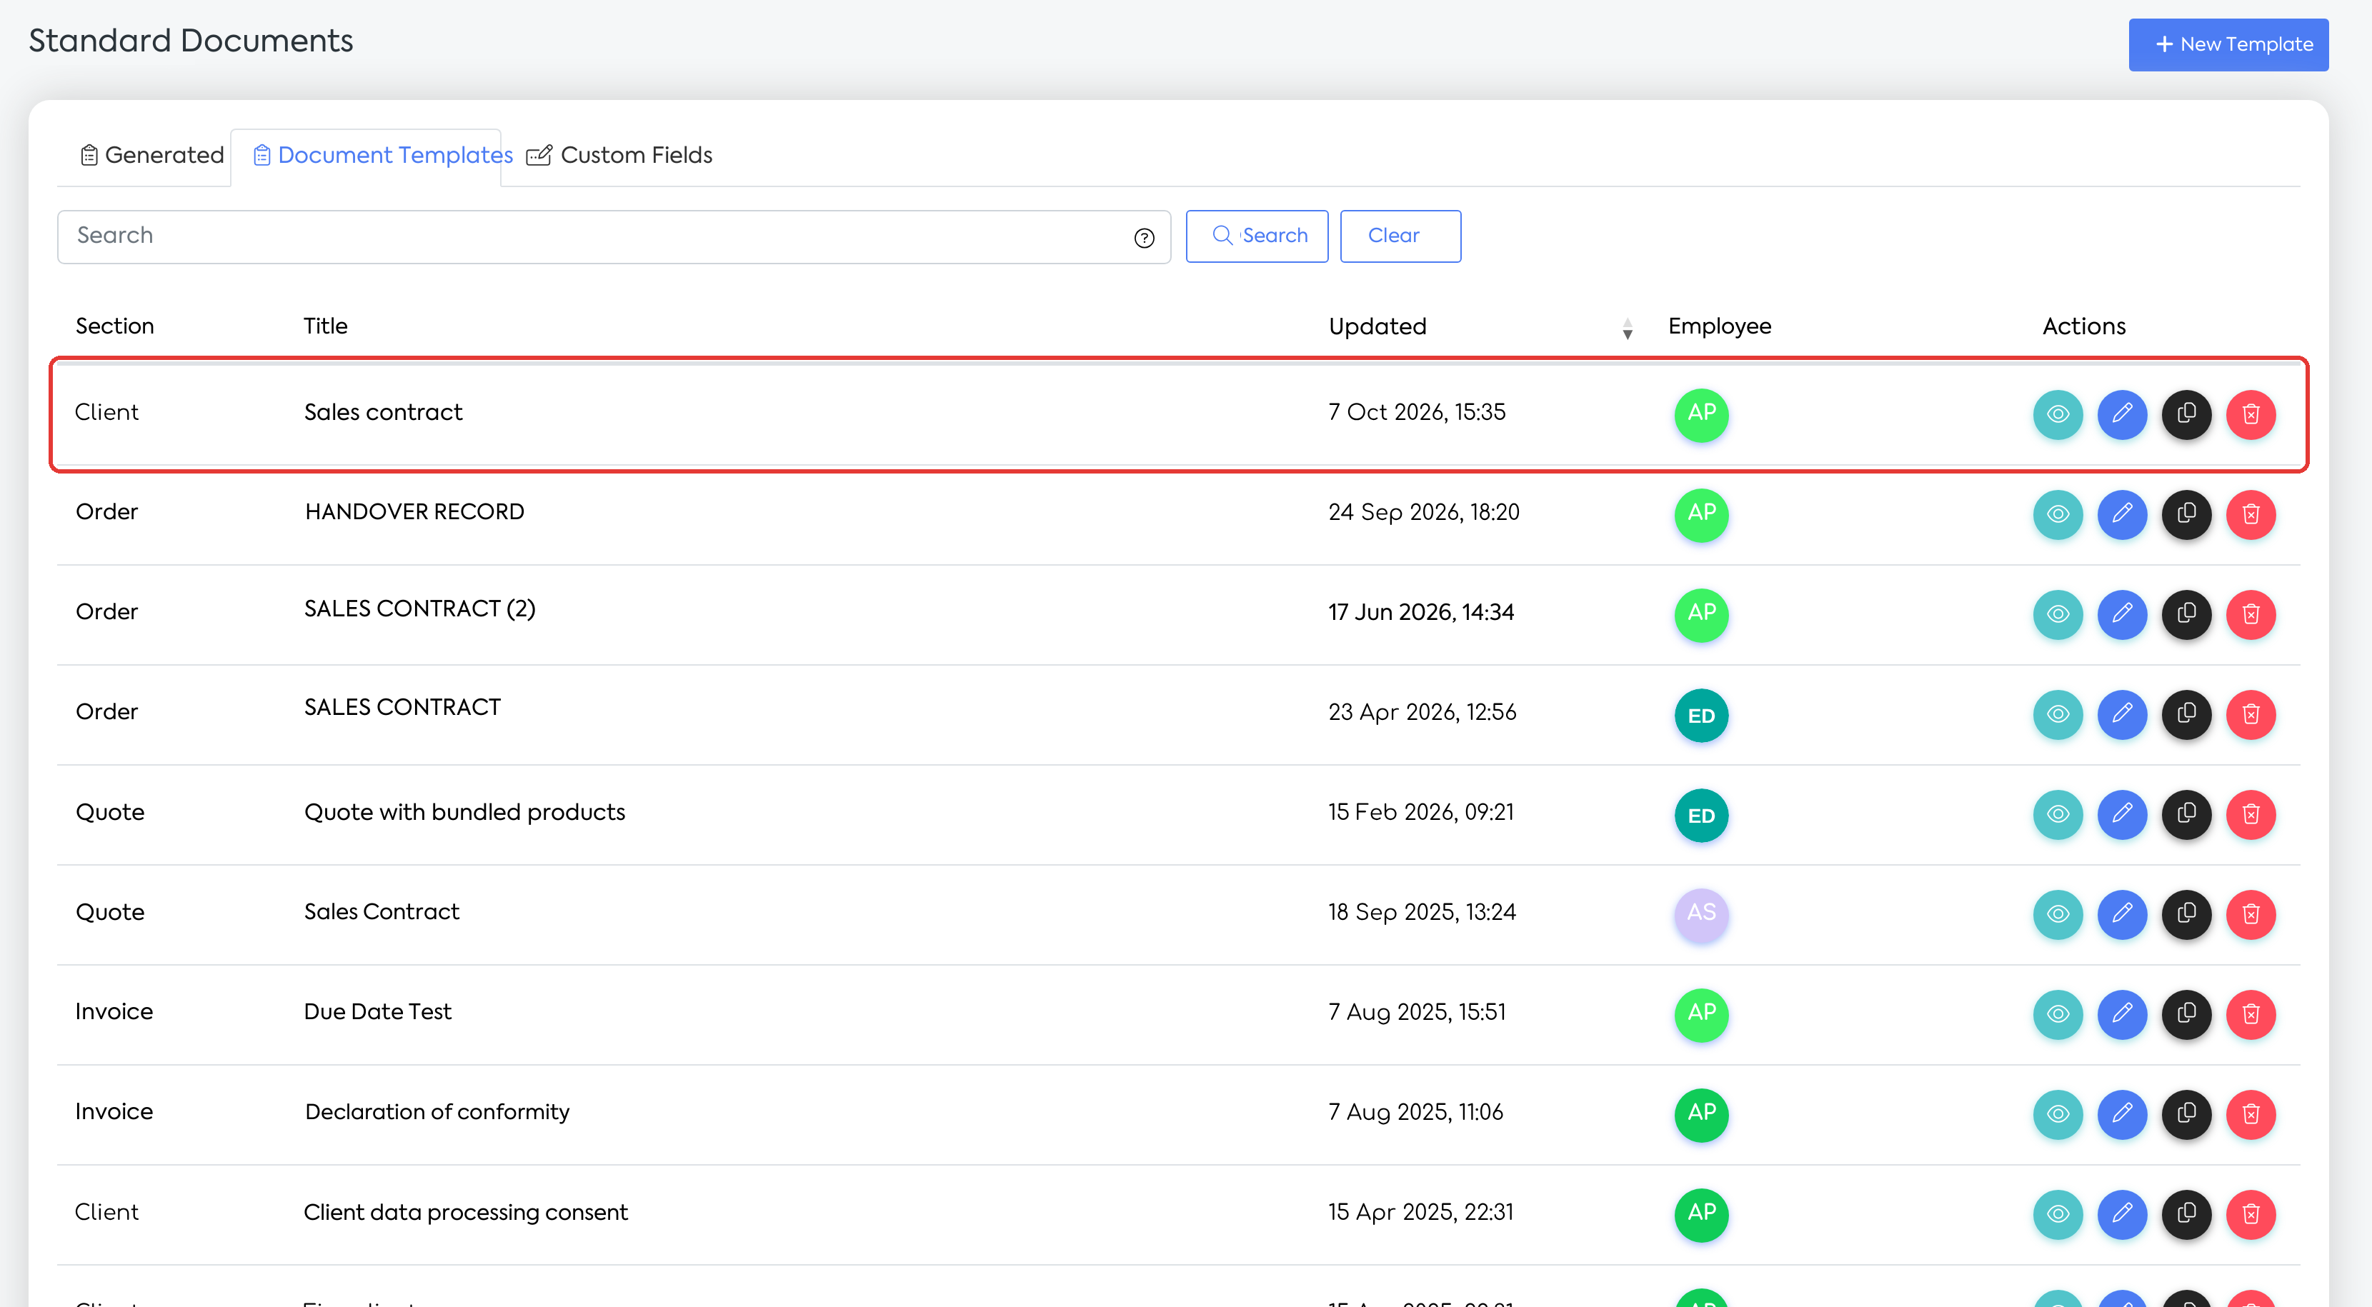The height and width of the screenshot is (1307, 2372).
Task: Focus the Search input field
Action: (614, 236)
